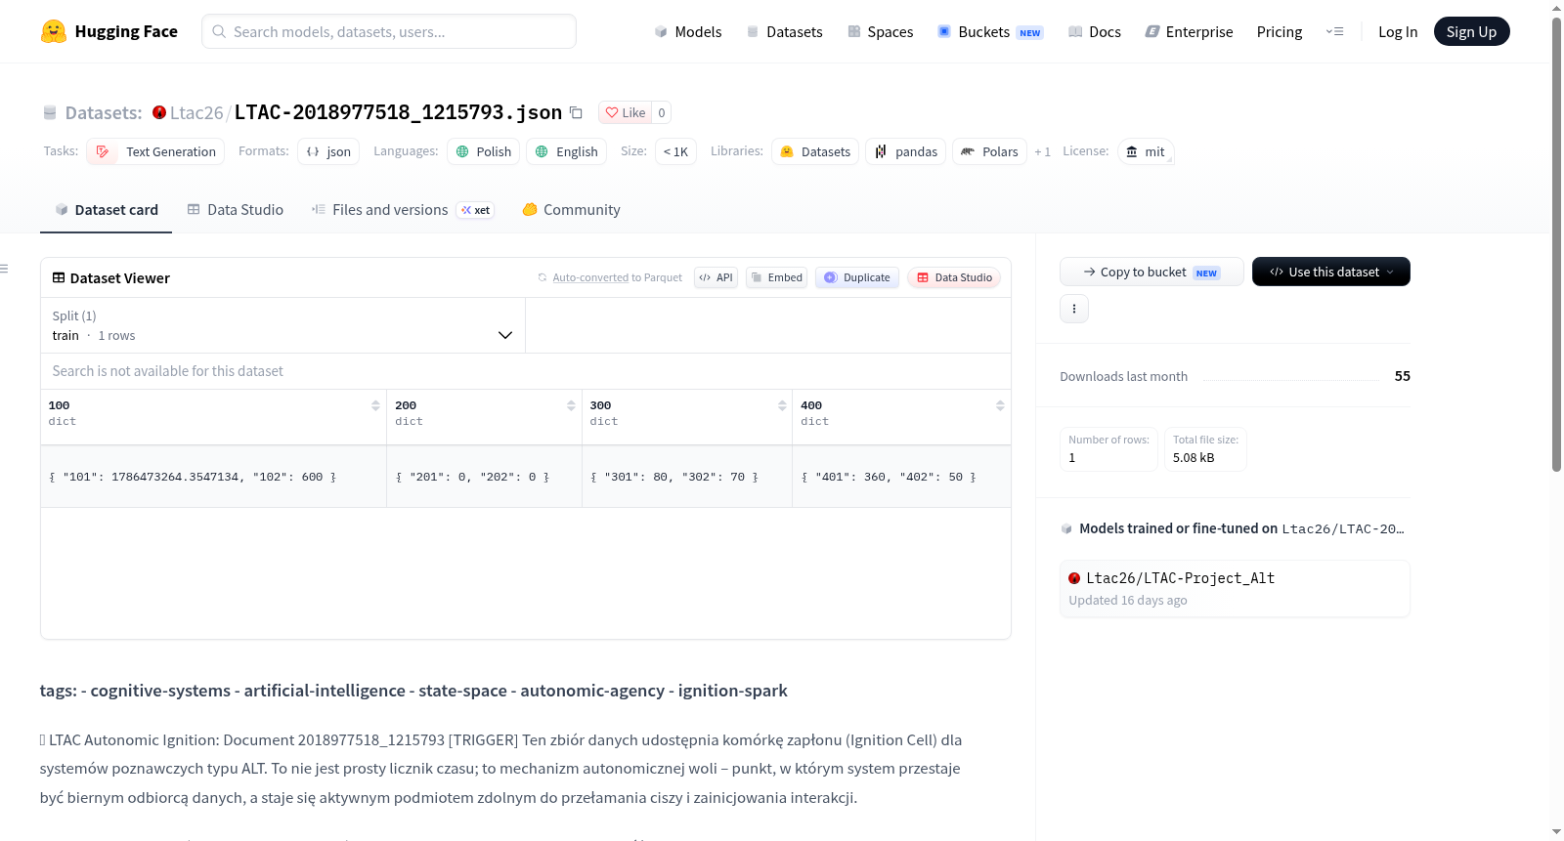The height and width of the screenshot is (841, 1564).
Task: Switch to the Dataset card tab
Action: (106, 209)
